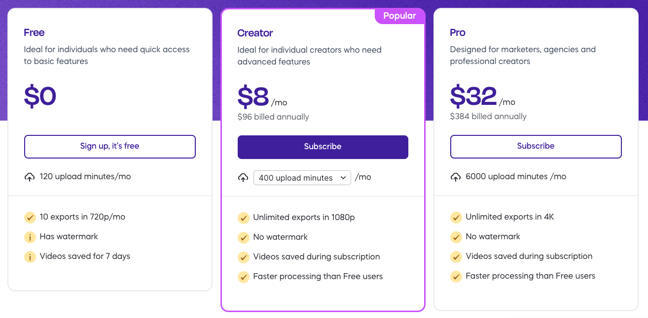Click the $32 price on Pro plan
Viewport: 648px width, 318px height.
(x=473, y=96)
